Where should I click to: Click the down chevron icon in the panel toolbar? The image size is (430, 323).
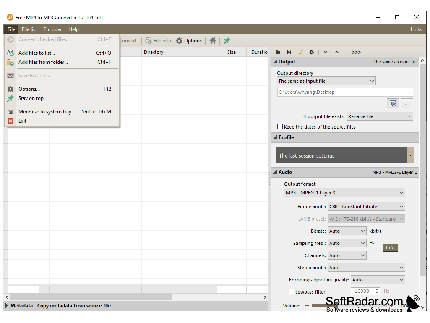pos(326,52)
